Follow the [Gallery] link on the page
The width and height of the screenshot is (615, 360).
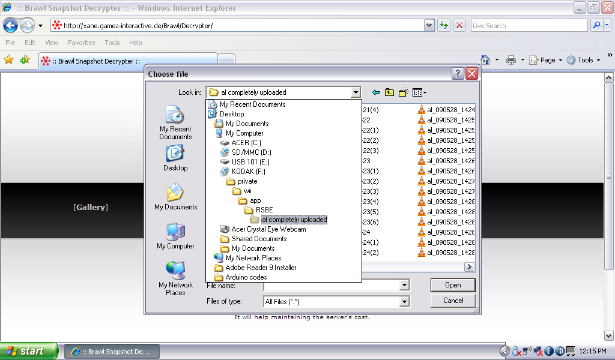point(91,207)
